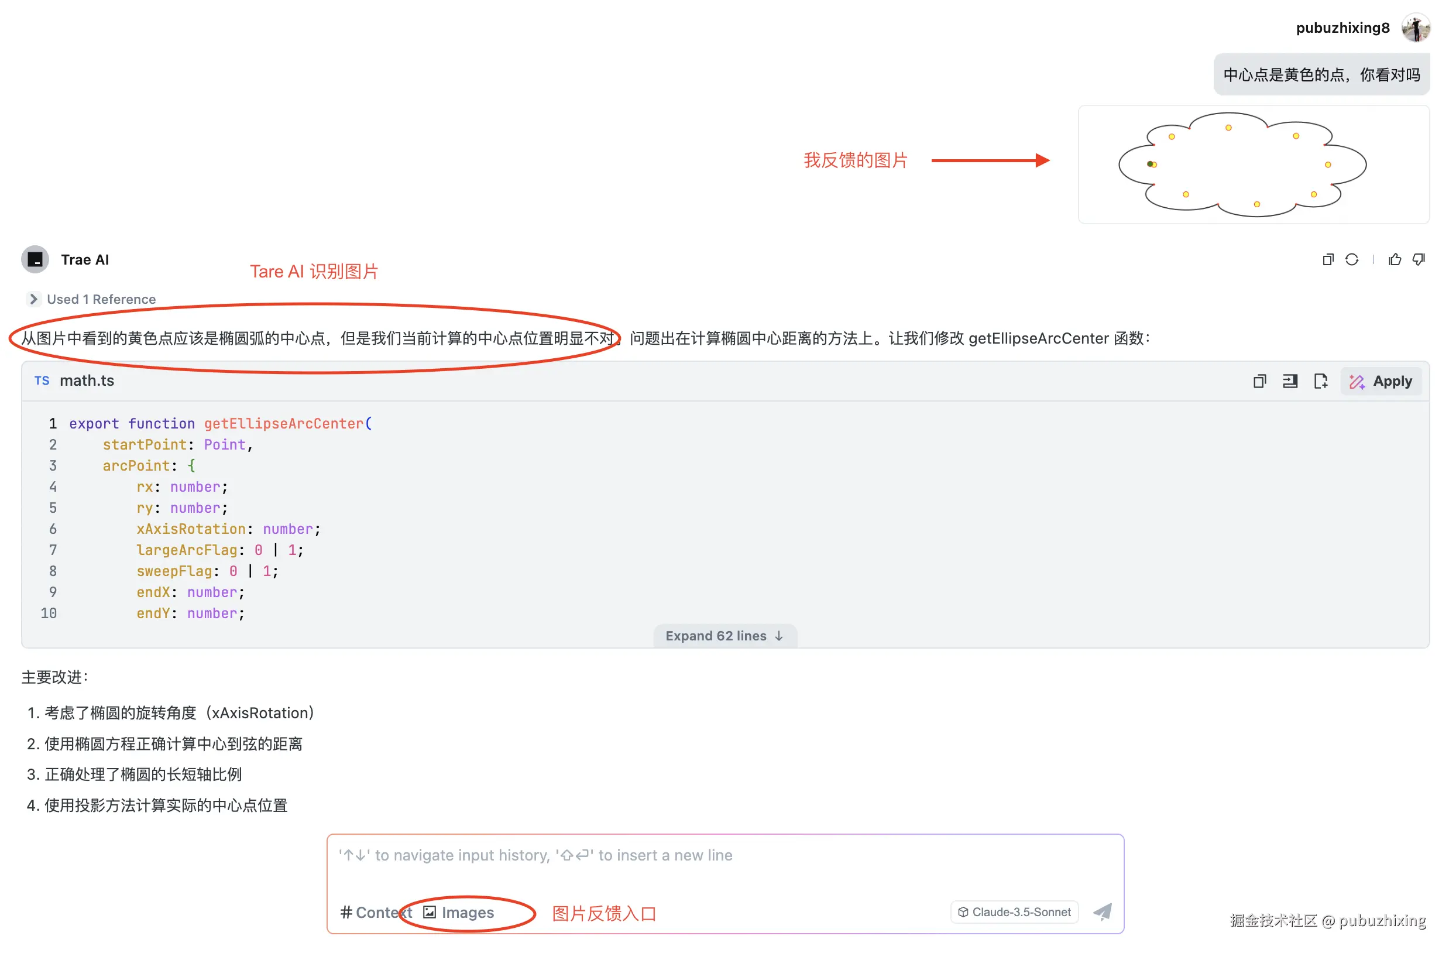Image resolution: width=1449 pixels, height=953 pixels.
Task: Click the #Context option
Action: coord(376,912)
